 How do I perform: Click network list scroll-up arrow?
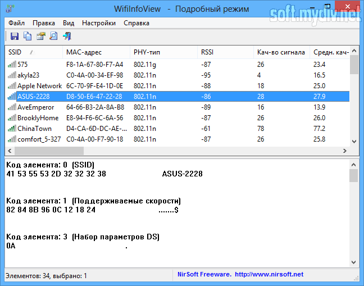354,51
